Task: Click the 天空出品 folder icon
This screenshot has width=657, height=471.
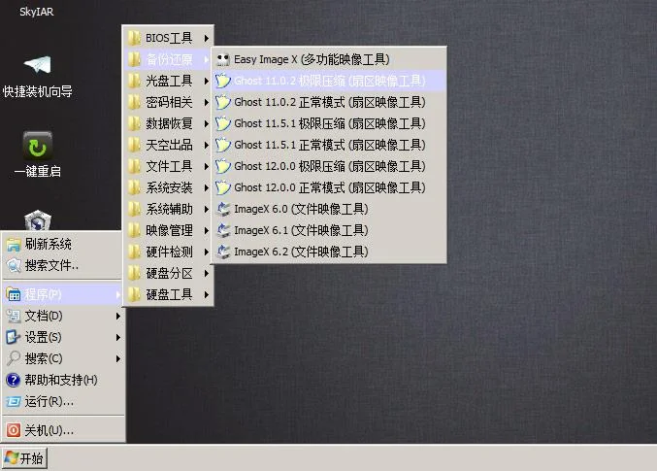Action: coord(134,145)
